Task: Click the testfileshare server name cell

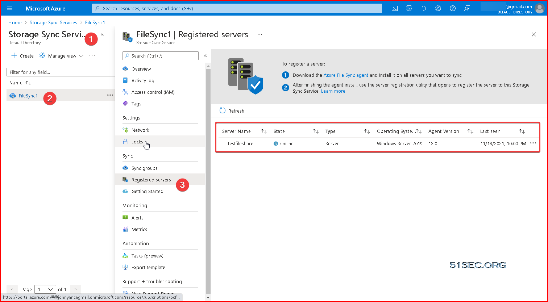Action: tap(240, 143)
